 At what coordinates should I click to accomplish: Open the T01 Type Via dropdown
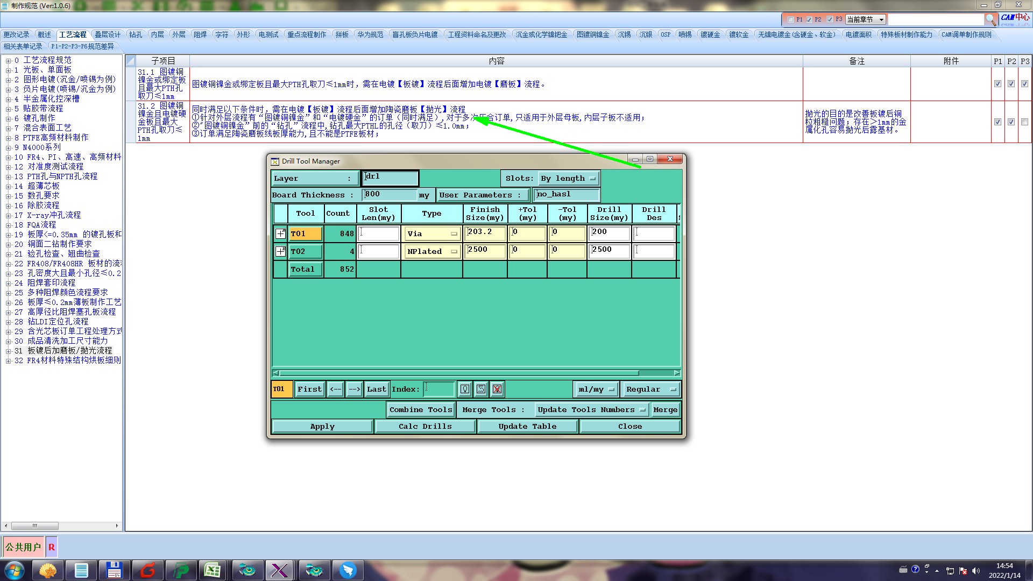(x=431, y=233)
